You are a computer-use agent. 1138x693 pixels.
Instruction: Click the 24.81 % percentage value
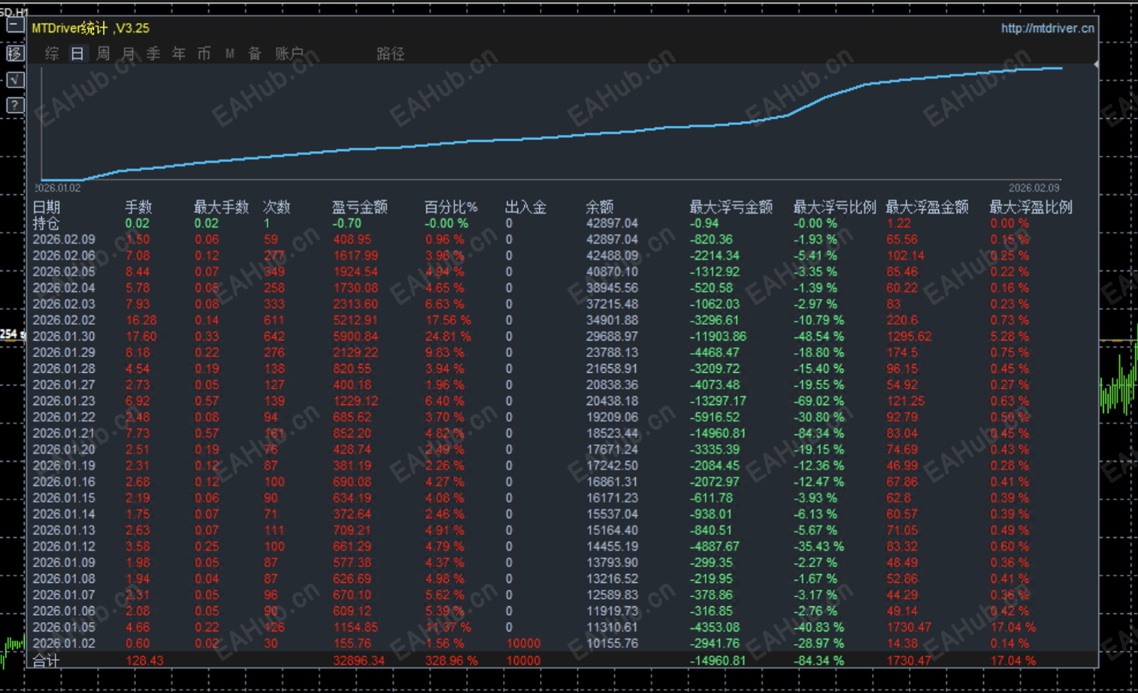pos(448,337)
